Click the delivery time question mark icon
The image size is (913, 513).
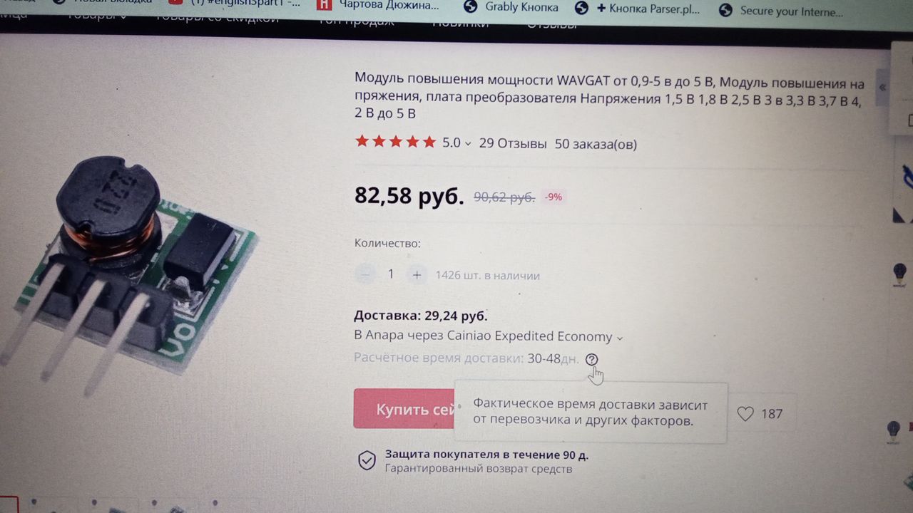pyautogui.click(x=591, y=359)
